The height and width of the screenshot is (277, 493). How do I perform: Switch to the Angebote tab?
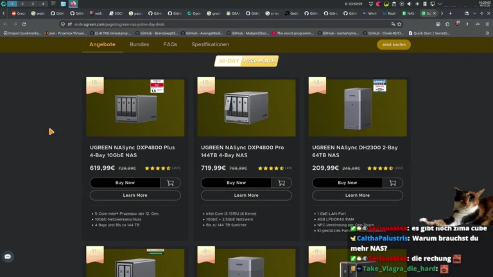point(102,45)
